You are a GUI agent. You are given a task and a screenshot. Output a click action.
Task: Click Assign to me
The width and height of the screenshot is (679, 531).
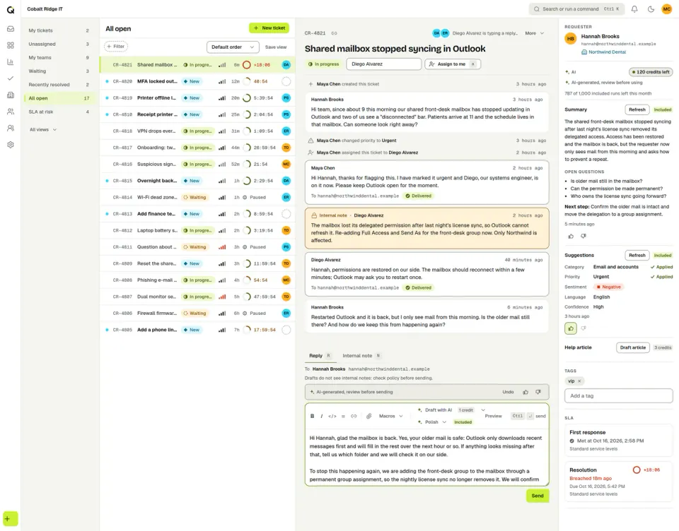[453, 64]
